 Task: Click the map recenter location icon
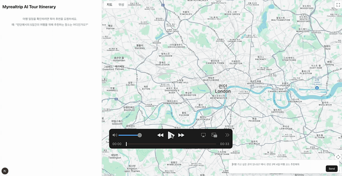click(338, 157)
